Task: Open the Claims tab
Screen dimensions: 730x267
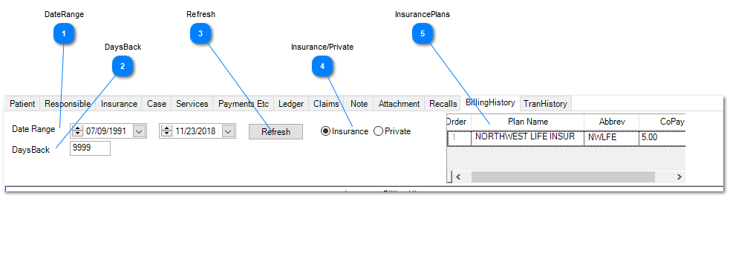Action: coord(326,104)
